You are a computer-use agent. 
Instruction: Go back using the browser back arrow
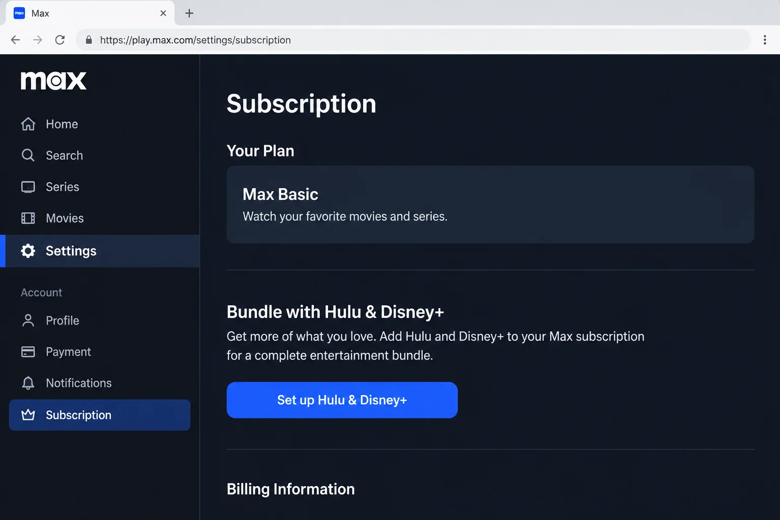click(16, 40)
